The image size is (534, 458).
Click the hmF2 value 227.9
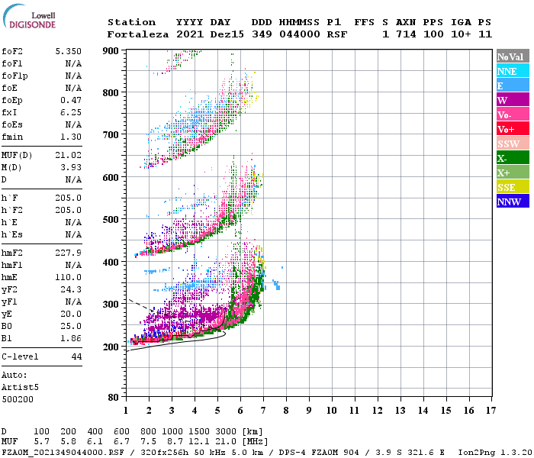(68, 253)
